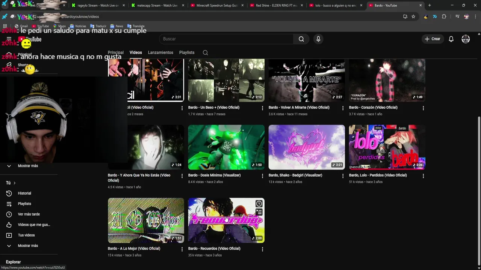
Task: Open the account avatar menu
Action: click(x=466, y=39)
